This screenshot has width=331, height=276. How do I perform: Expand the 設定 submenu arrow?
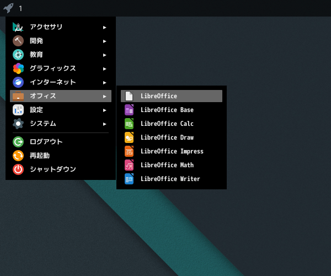click(x=104, y=110)
